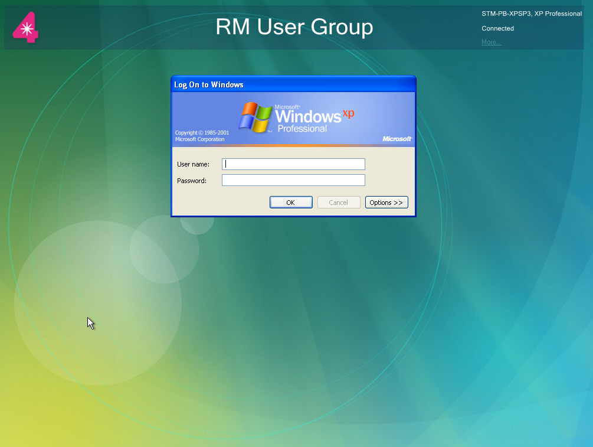Click the RM User Group heading
The image size is (593, 447).
(294, 27)
